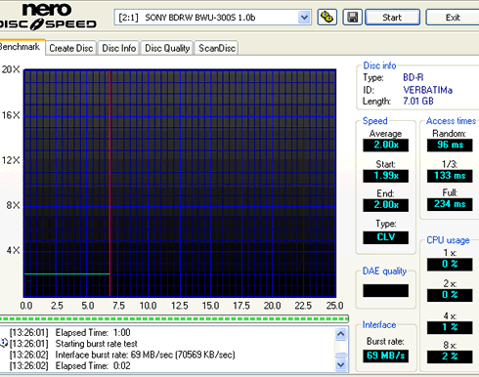This screenshot has height=377, width=479.
Task: Click the options wrench icon beside drive selector
Action: click(327, 17)
